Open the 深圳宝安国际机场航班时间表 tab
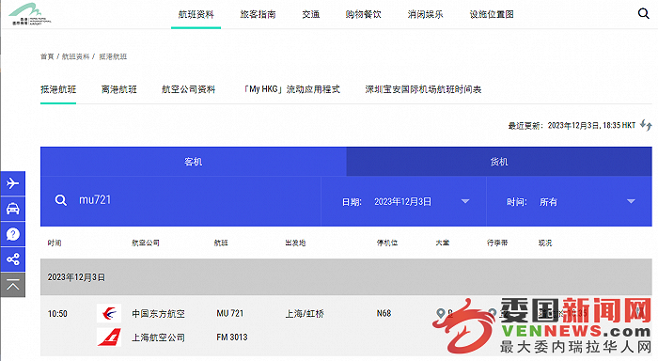Viewport: 658px width, 361px height. [x=423, y=89]
